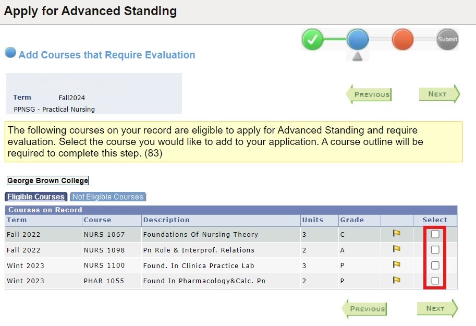Open the Eligible Courses tab
The height and width of the screenshot is (326, 476).
pyautogui.click(x=35, y=197)
